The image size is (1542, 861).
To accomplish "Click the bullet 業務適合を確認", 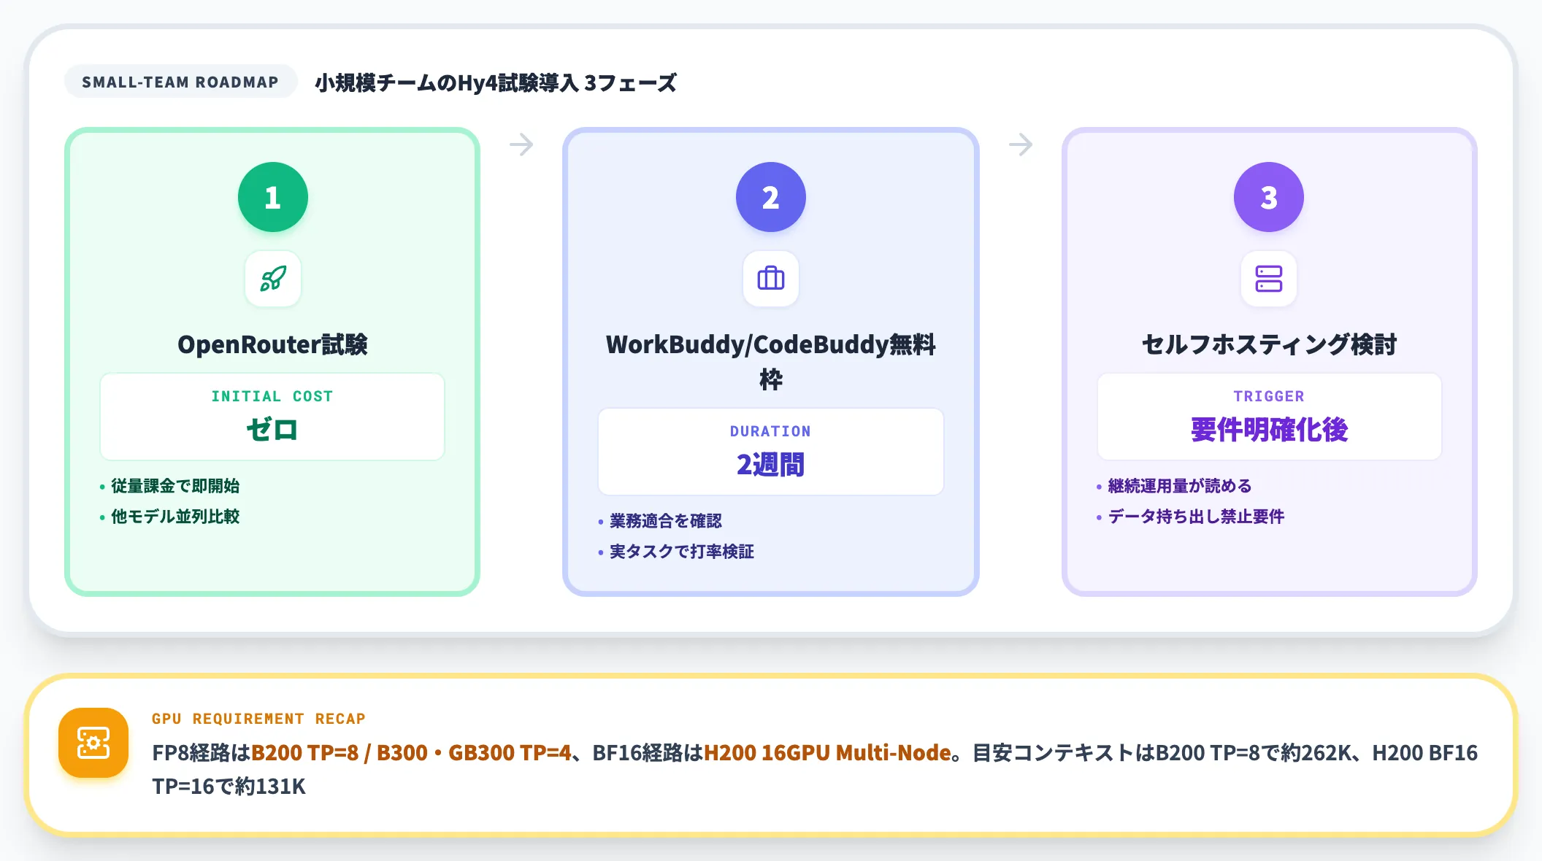I will (666, 521).
